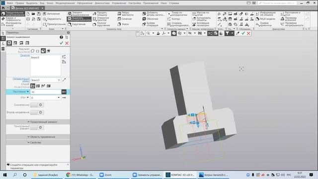This screenshot has height=179, width=318.
Task: Select the 'Уклон' draft tool
Action: tap(123, 24)
